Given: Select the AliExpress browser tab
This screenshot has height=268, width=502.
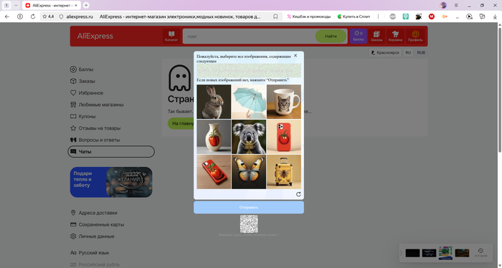Looking at the screenshot, I should tap(51, 6).
